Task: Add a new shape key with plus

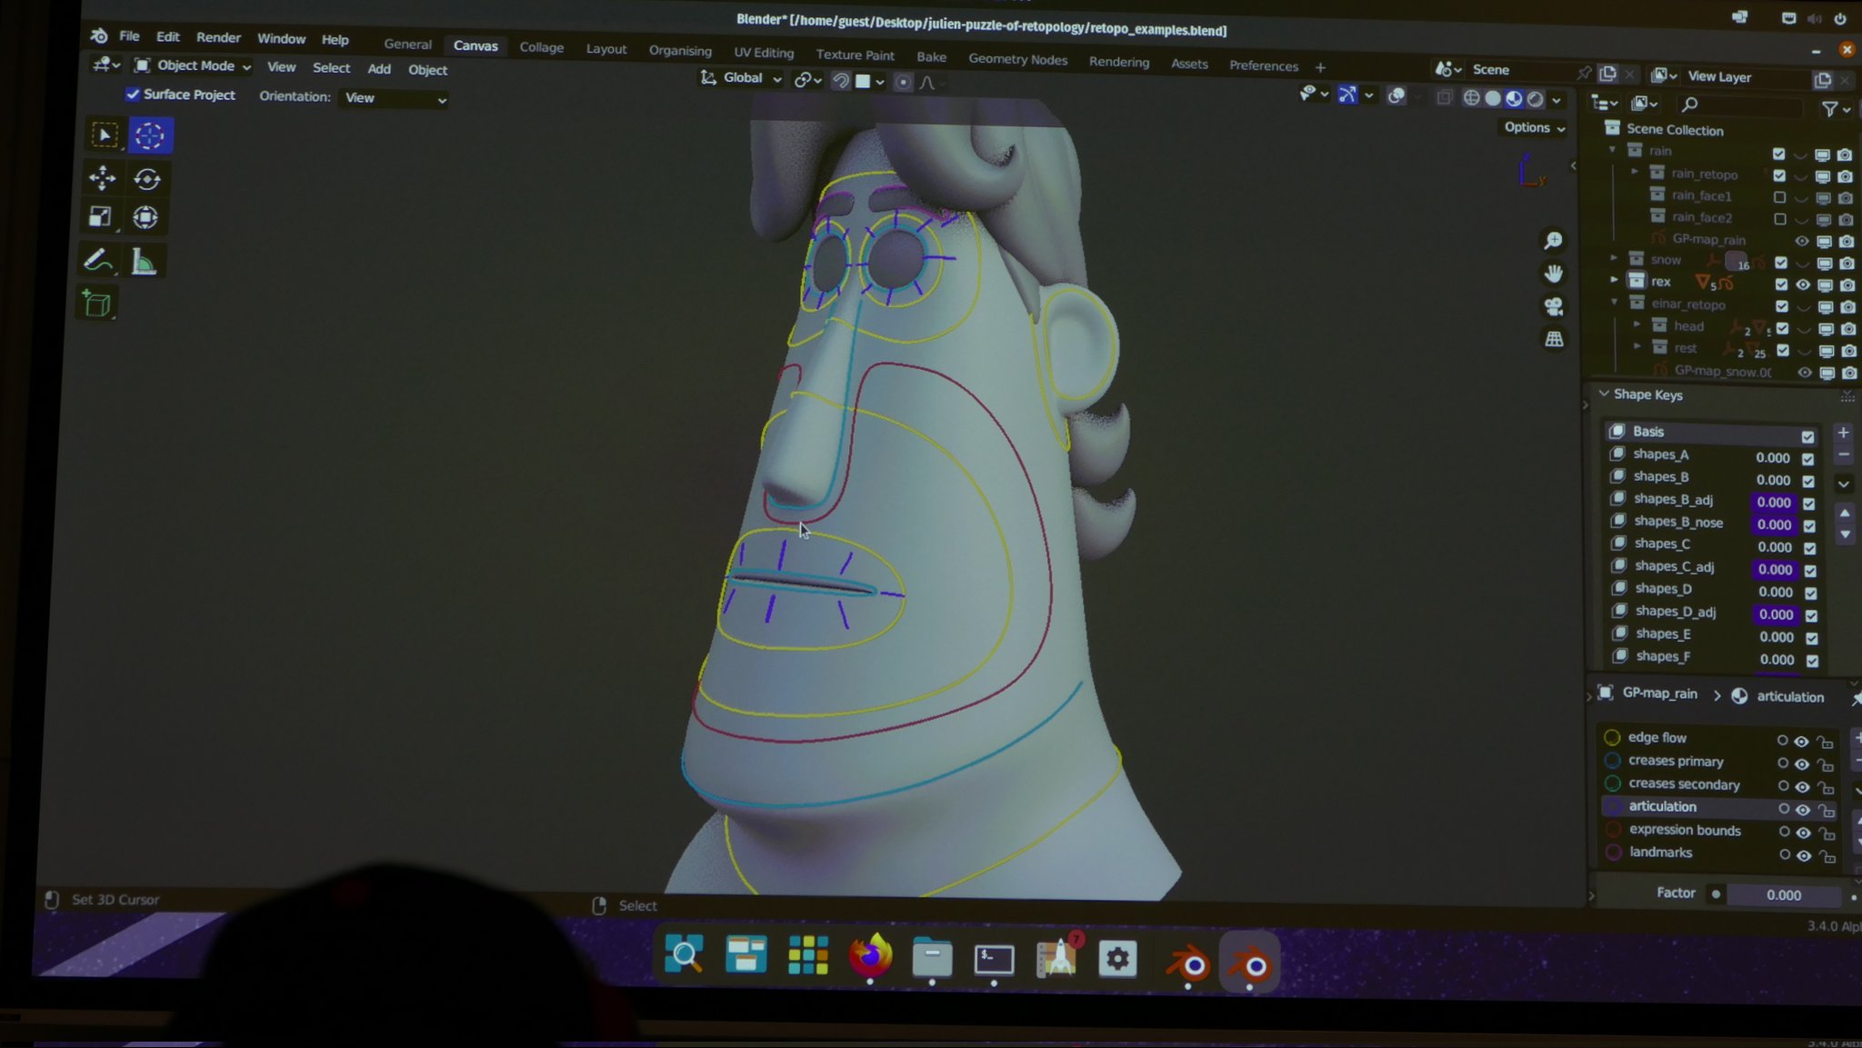Action: point(1843,433)
